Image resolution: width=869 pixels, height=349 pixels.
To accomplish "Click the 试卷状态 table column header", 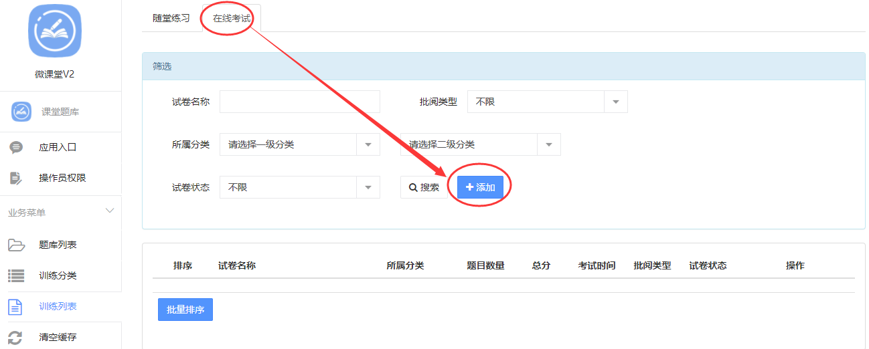I will pyautogui.click(x=708, y=265).
